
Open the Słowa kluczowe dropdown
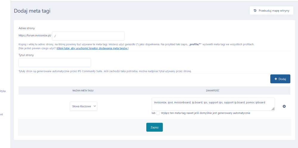83,106
